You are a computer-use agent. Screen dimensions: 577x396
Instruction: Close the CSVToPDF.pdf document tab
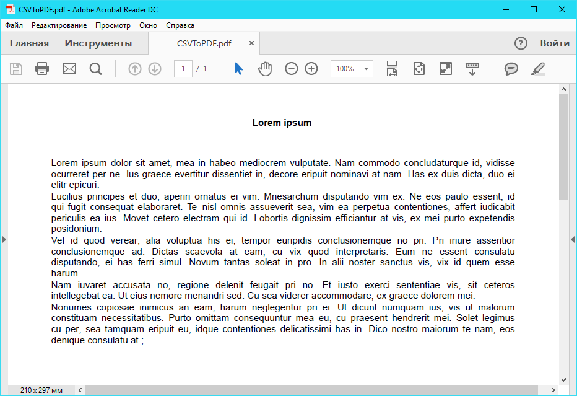(251, 43)
